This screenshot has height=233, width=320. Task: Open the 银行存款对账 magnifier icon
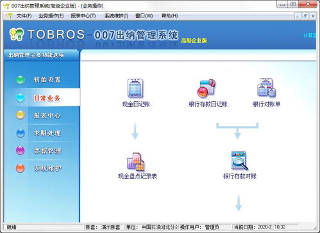[x=239, y=161]
